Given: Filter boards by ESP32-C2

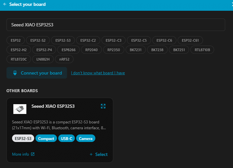Looking at the screenshot, I should [x=88, y=40].
